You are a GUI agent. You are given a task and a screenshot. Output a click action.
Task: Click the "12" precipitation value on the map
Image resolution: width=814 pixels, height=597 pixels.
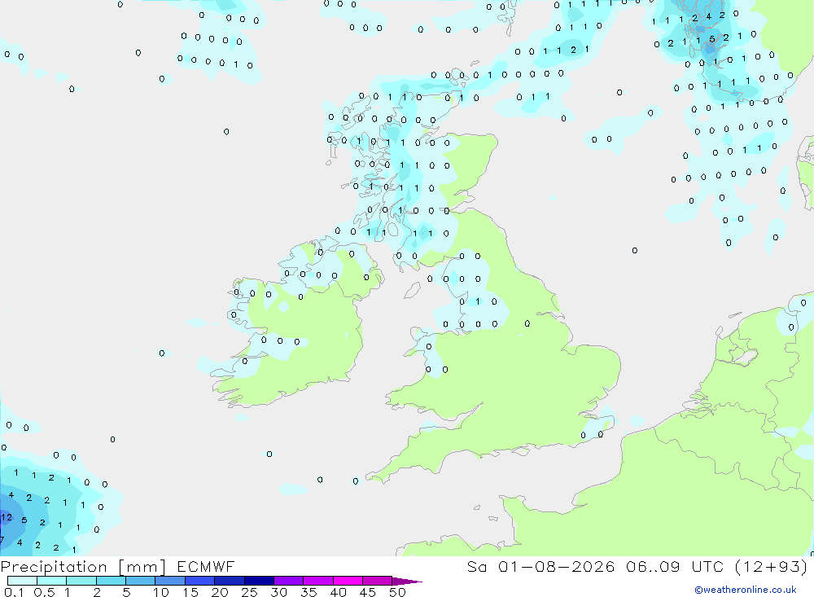point(7,517)
